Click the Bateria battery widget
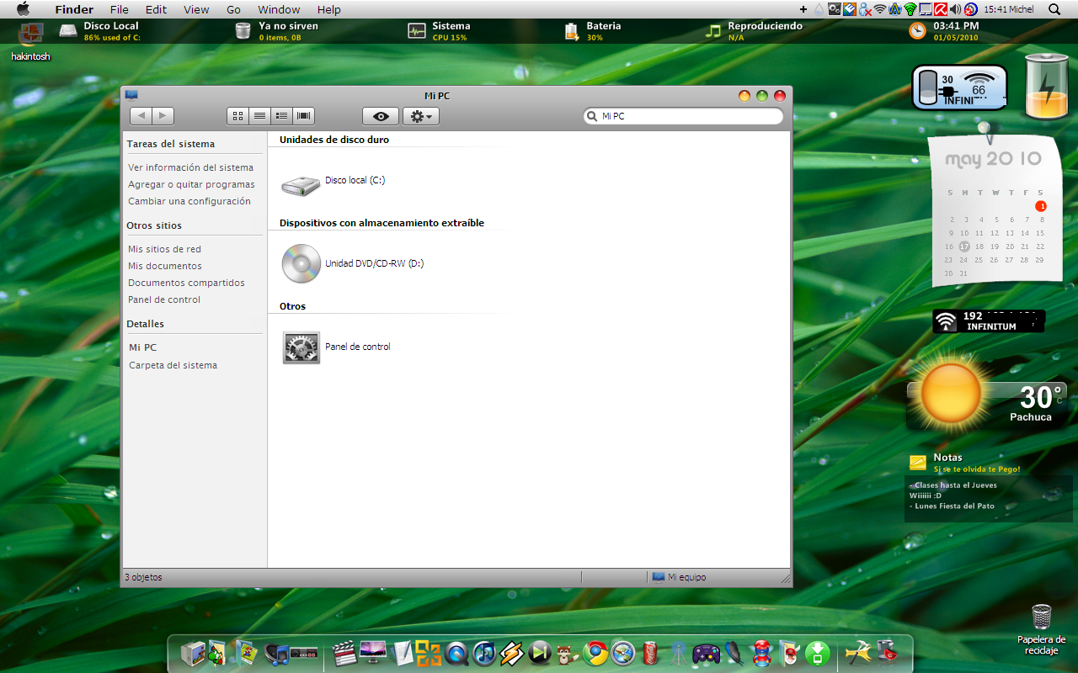This screenshot has height=673, width=1078. tap(593, 31)
